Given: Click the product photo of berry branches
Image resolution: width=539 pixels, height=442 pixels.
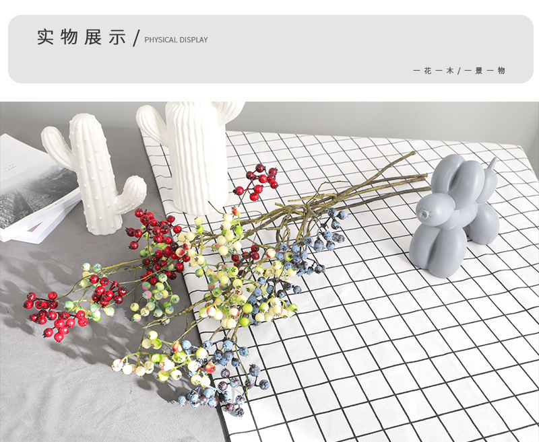Looking at the screenshot, I should (269, 272).
